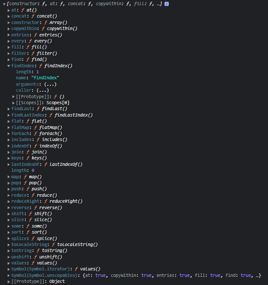This screenshot has height=285, width=268.
Task: Click the array preview summary header text
Action: click(84, 3)
